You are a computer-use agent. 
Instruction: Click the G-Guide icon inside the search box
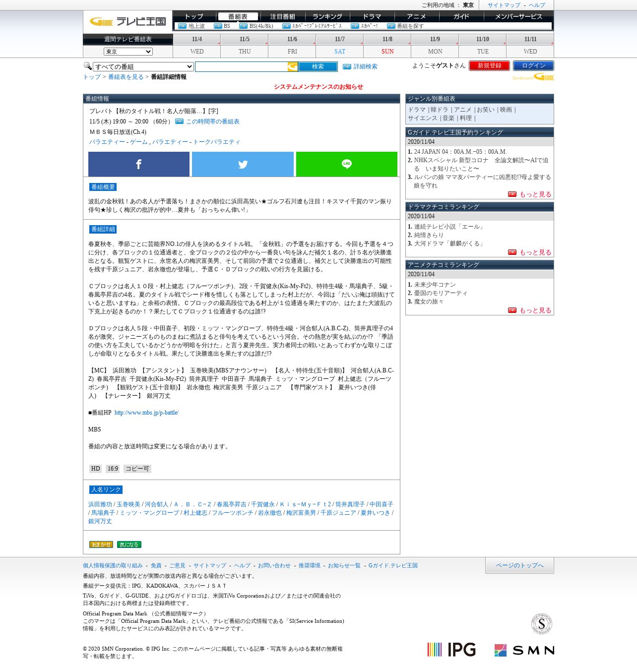click(x=293, y=66)
